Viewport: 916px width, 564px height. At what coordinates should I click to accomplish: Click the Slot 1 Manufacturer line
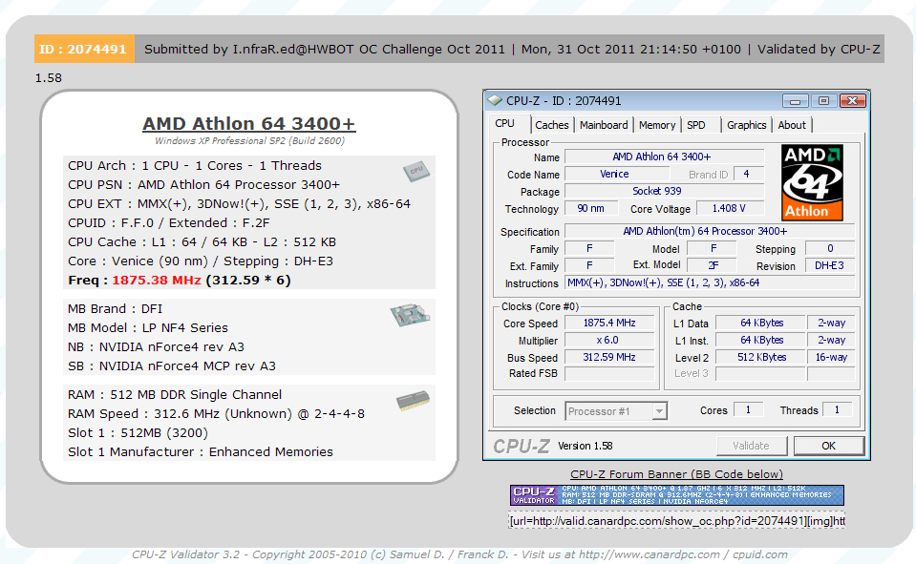pyautogui.click(x=201, y=452)
